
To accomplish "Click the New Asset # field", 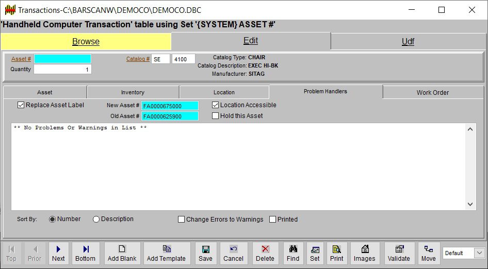I will [x=170, y=106].
